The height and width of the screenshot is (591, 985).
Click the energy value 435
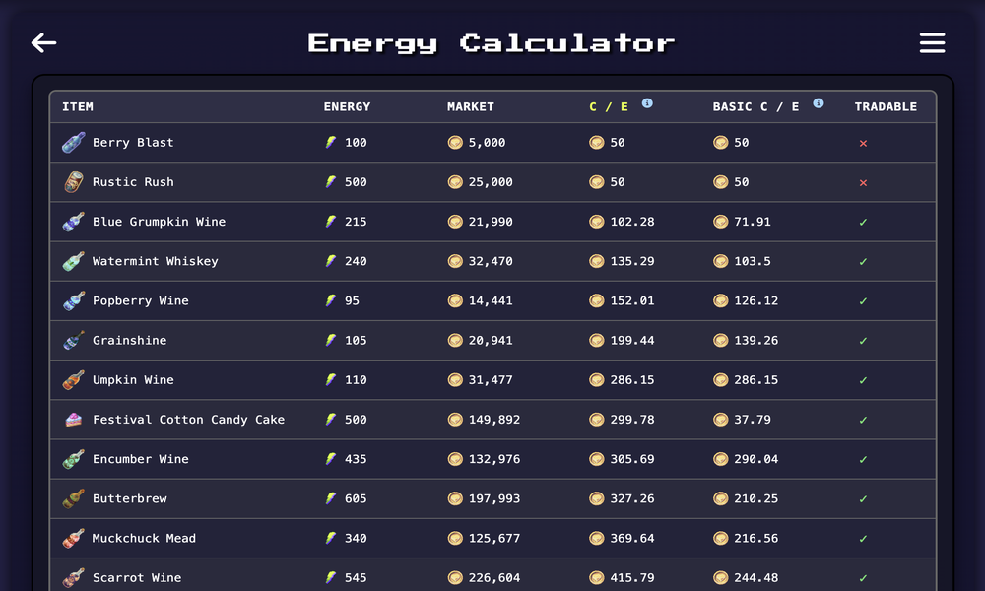click(356, 459)
